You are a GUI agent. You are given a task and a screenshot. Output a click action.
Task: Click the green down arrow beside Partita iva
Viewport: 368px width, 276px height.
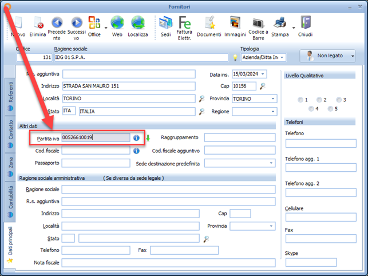(148, 138)
